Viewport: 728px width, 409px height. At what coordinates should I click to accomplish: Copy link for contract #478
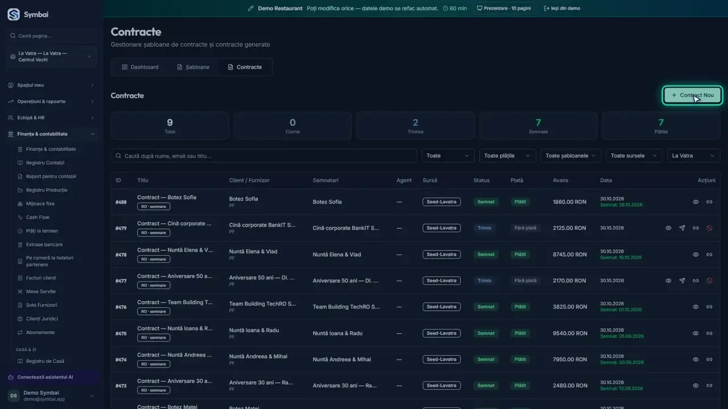(x=709, y=254)
